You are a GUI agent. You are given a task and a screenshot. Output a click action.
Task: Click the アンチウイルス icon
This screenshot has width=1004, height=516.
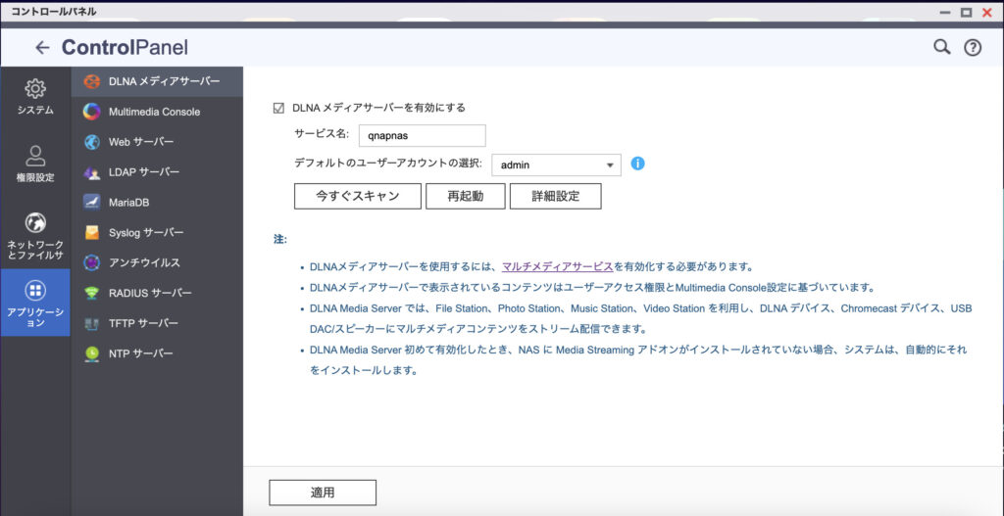coord(92,262)
